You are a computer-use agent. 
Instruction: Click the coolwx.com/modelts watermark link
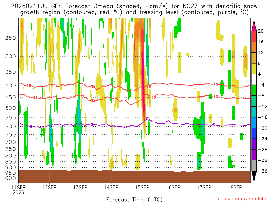[243, 199]
